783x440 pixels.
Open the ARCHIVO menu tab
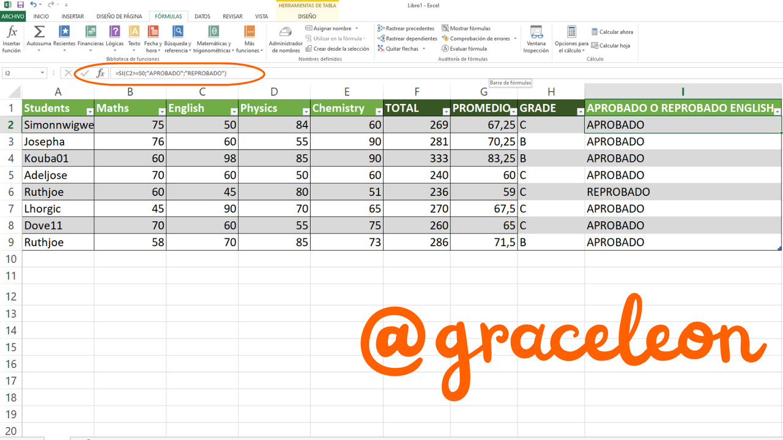pyautogui.click(x=13, y=16)
